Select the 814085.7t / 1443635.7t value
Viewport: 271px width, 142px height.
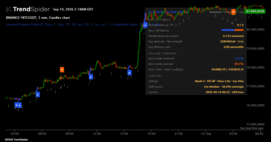(x=228, y=70)
